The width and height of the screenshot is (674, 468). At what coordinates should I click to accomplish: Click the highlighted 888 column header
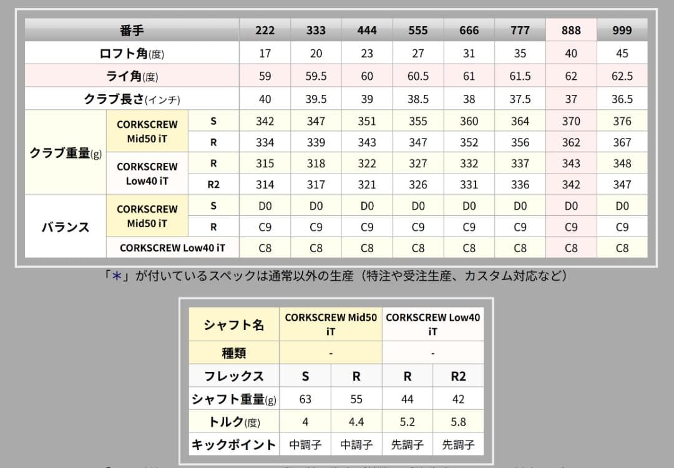(570, 29)
